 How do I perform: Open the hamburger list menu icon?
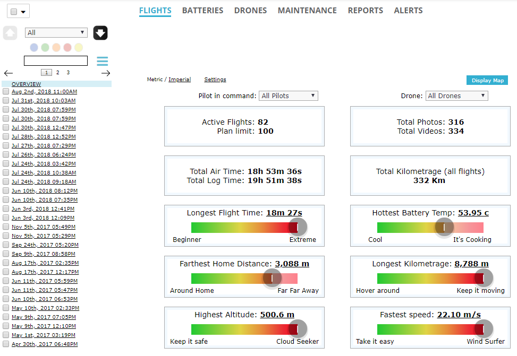click(102, 61)
